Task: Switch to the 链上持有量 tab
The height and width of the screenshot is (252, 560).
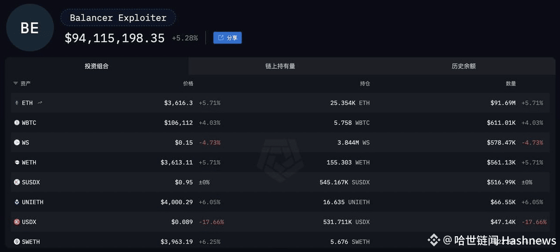Action: pos(280,66)
